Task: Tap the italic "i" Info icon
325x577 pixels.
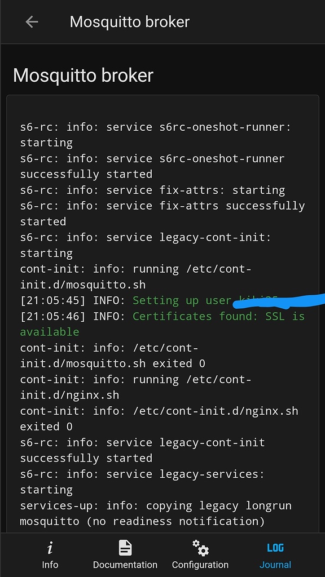Action: pos(50,548)
